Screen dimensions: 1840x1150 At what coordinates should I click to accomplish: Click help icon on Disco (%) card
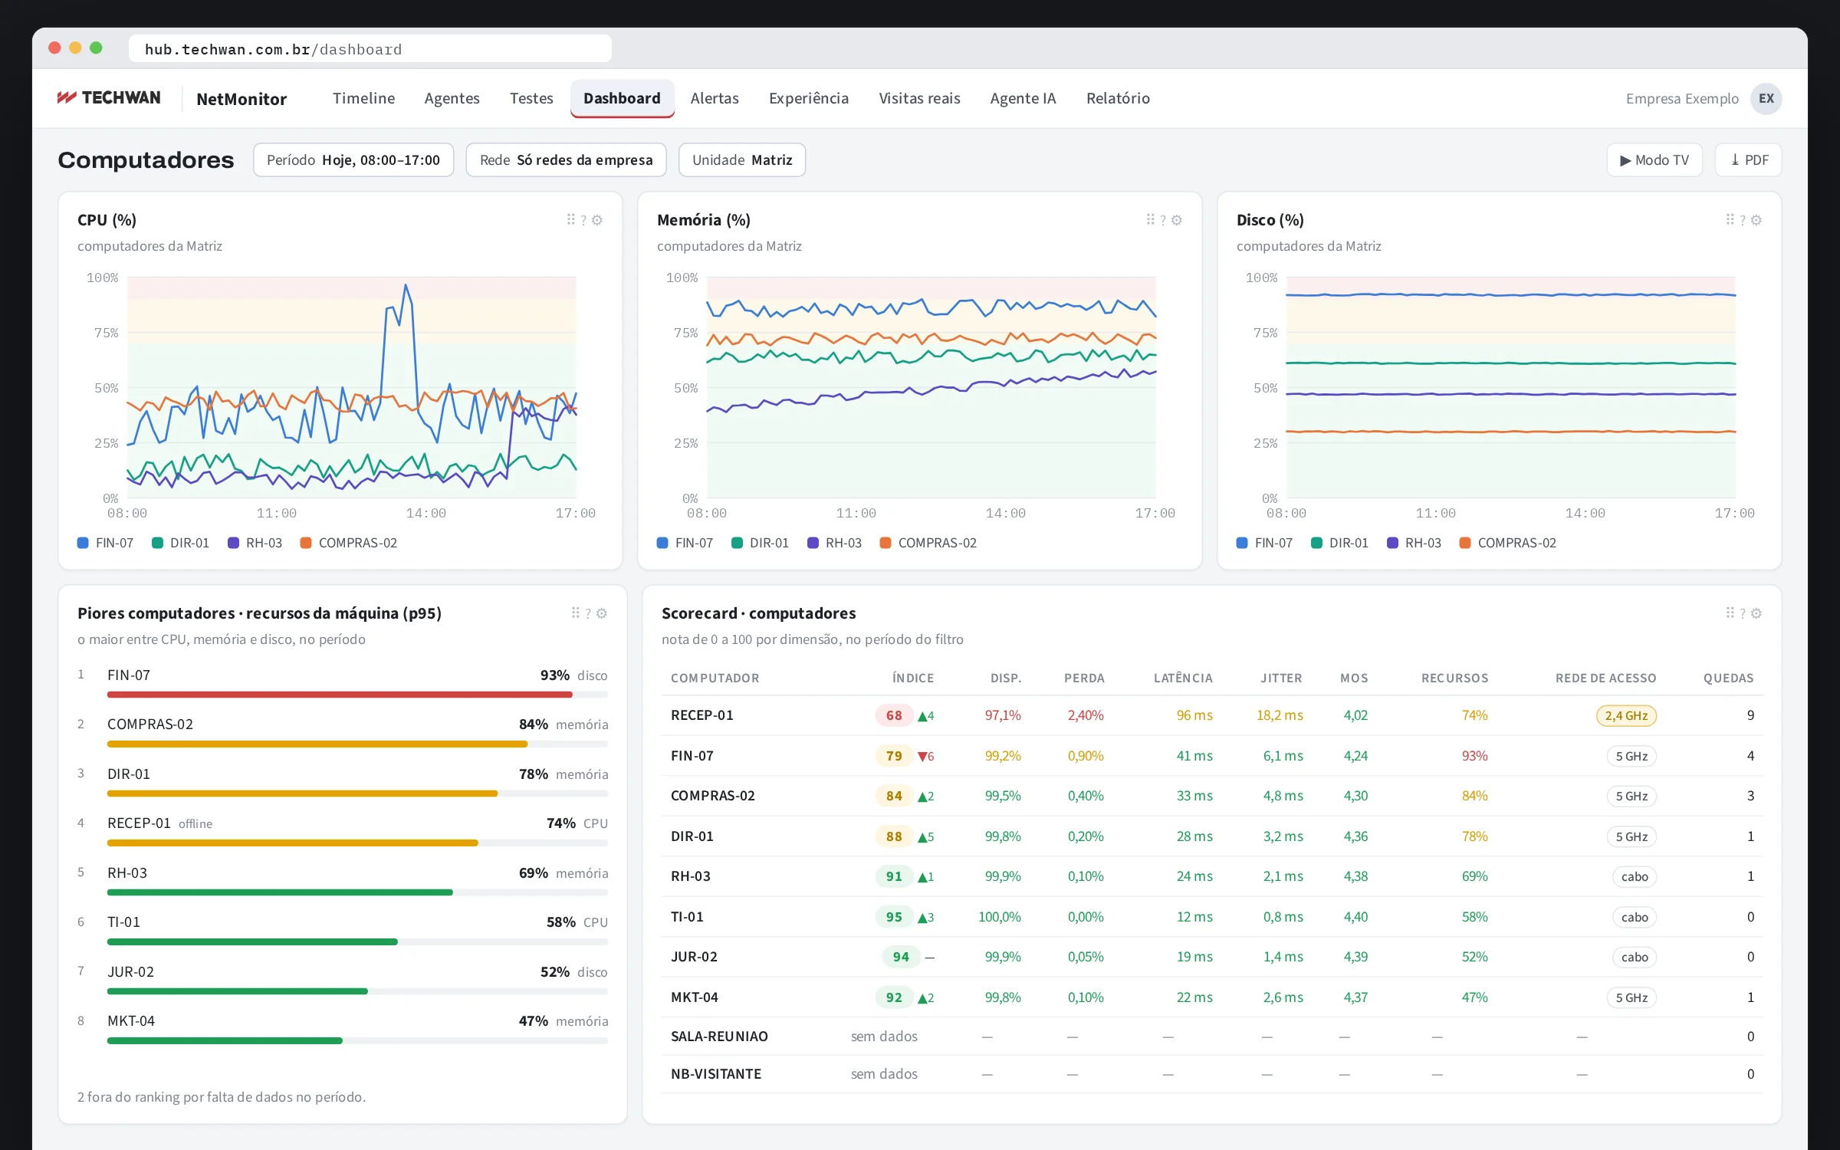1743,220
